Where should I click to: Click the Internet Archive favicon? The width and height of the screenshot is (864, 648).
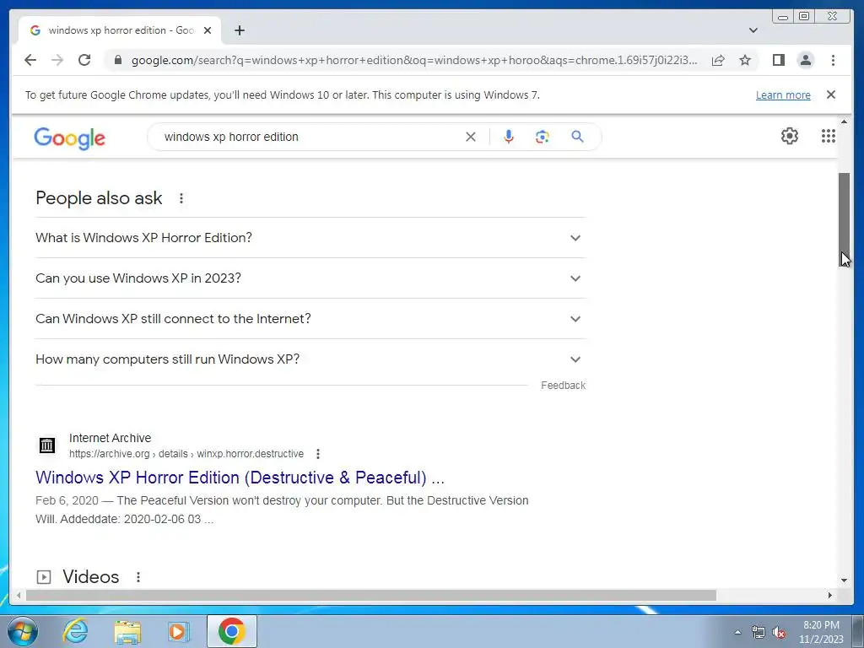tap(47, 445)
